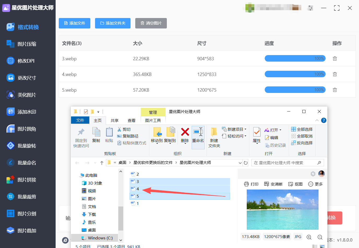This screenshot has height=248, width=359.
Task: Open the 格式转换 sidebar module
Action: (23, 27)
